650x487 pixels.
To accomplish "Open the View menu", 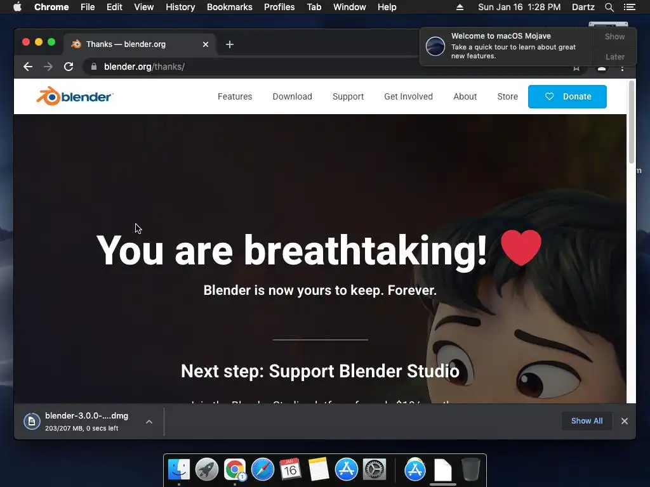I will pyautogui.click(x=144, y=7).
